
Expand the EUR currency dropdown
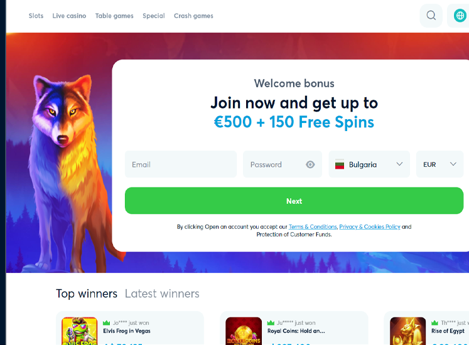coord(439,164)
